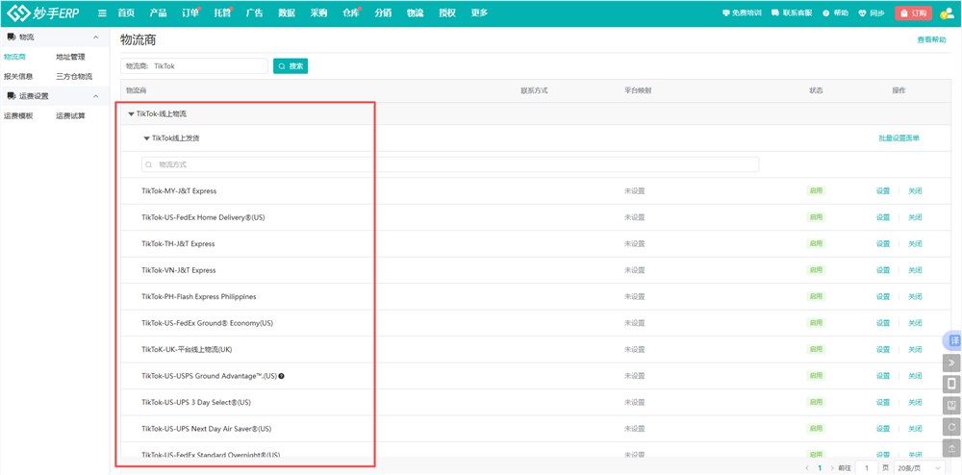Click the 物流方式 filter input field
962x475 pixels.
click(450, 164)
